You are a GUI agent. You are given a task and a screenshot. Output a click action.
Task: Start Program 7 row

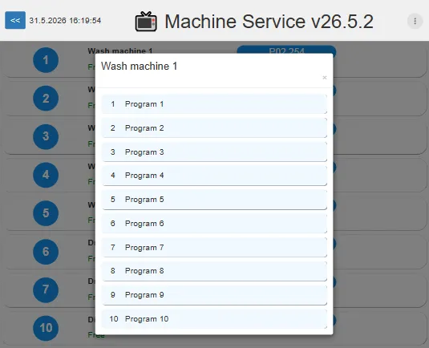point(214,248)
